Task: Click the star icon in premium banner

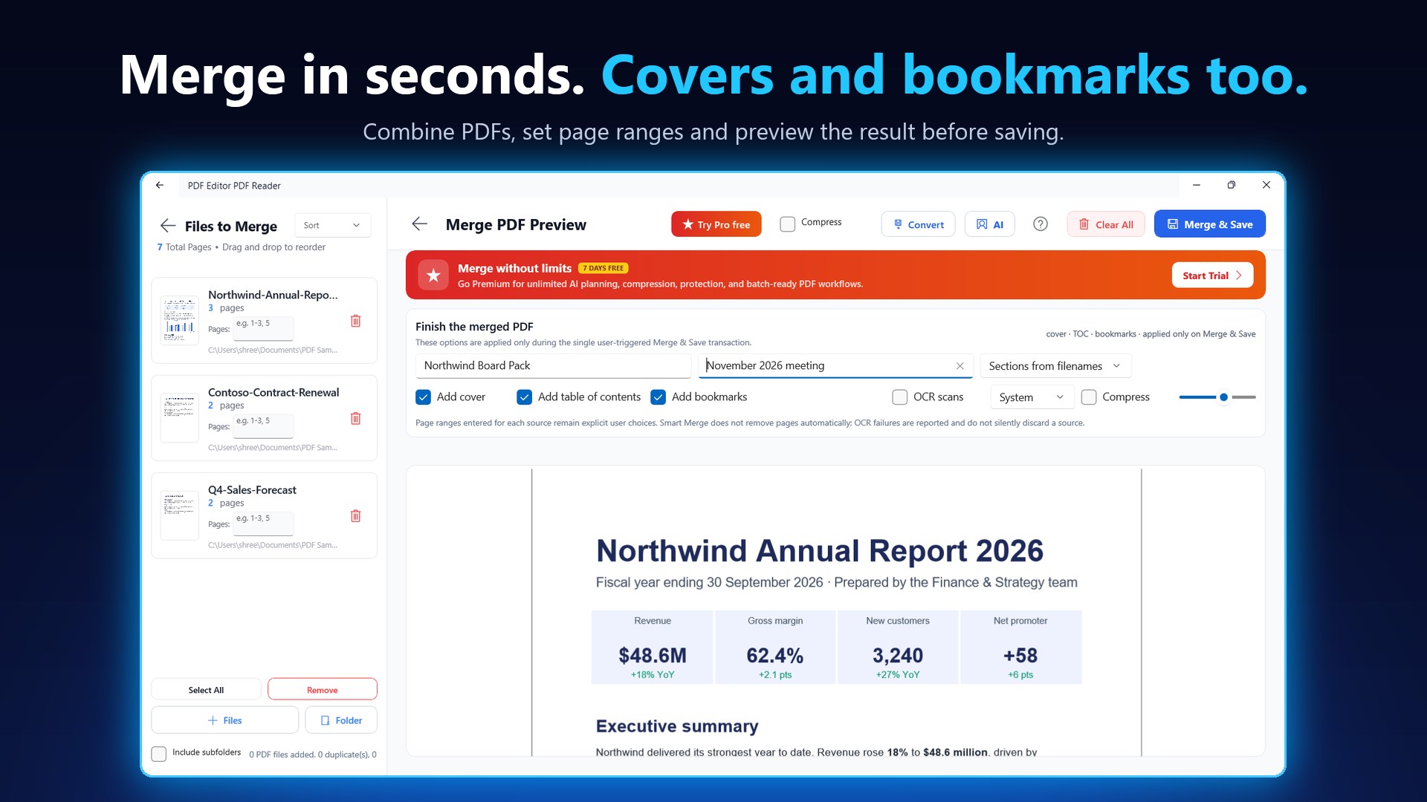Action: tap(433, 275)
